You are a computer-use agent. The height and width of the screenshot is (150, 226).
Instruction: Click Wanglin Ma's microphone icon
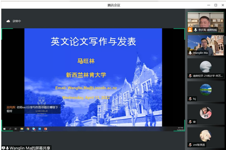190,53
